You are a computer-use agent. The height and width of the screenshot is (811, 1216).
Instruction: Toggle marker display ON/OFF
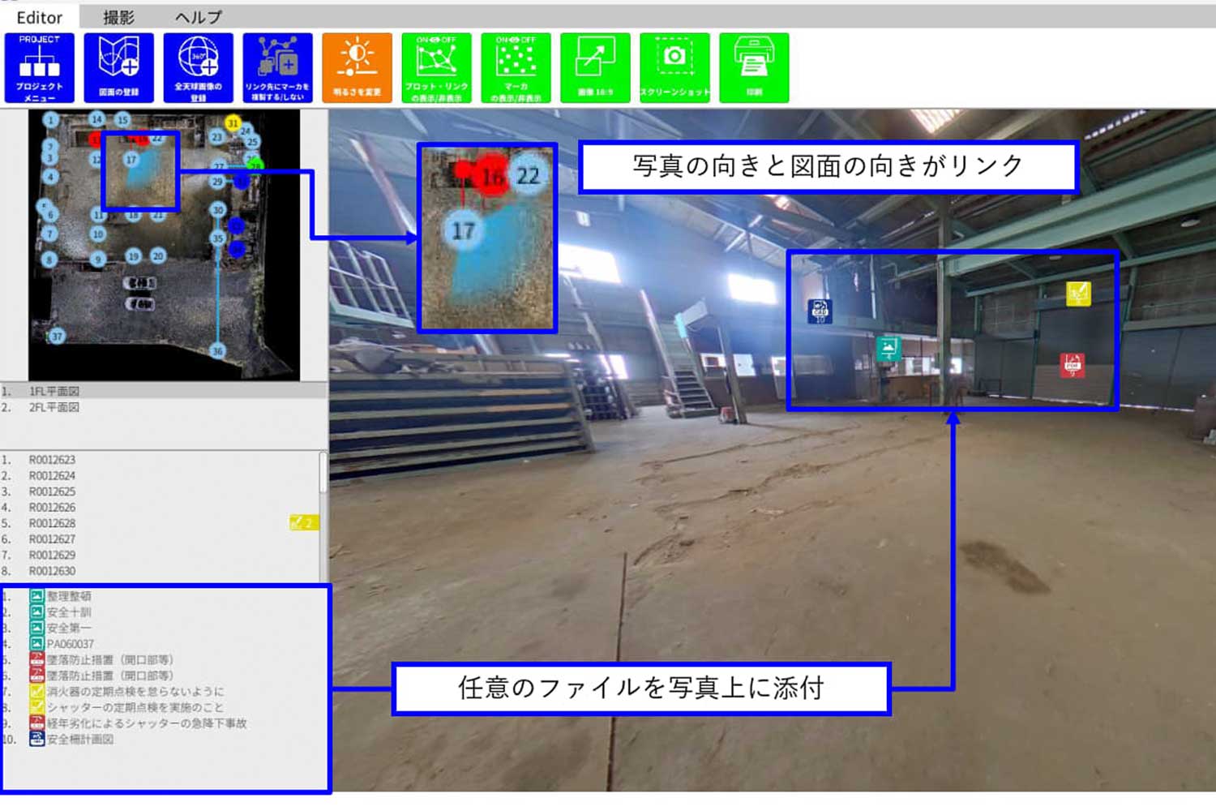[516, 68]
